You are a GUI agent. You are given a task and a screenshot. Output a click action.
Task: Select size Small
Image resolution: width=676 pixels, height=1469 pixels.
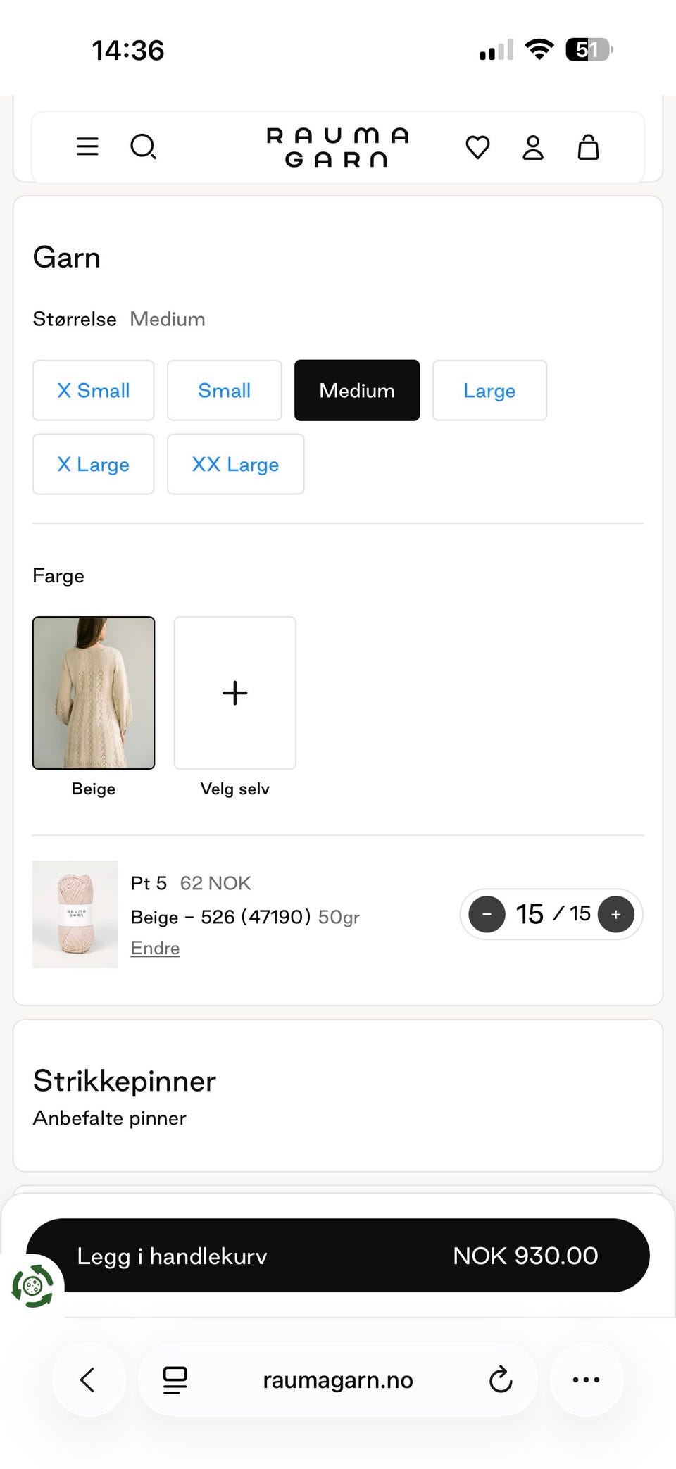pyautogui.click(x=224, y=390)
